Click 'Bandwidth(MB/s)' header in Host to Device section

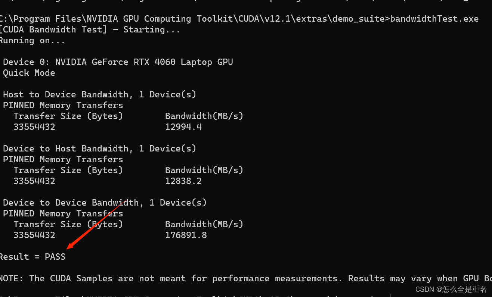[x=204, y=116]
